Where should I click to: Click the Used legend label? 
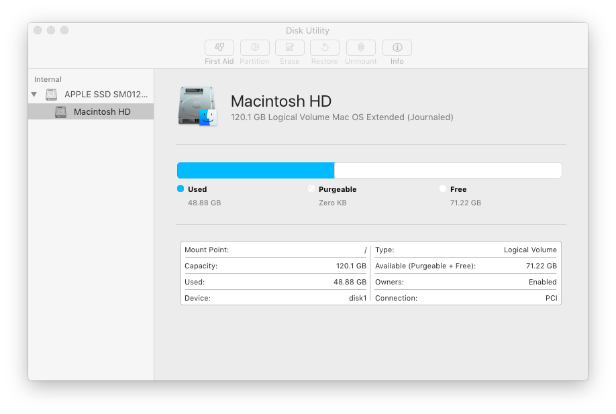[x=197, y=189]
